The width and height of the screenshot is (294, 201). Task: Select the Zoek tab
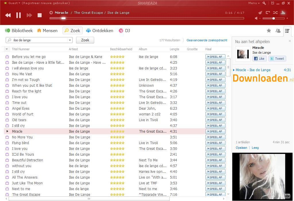(72, 30)
